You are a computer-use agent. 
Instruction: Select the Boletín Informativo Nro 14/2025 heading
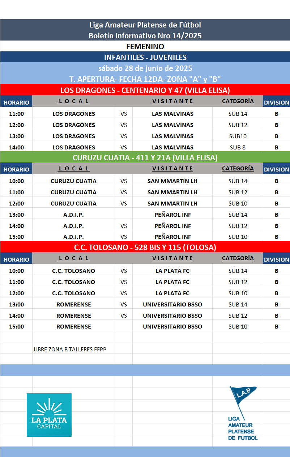click(145, 36)
